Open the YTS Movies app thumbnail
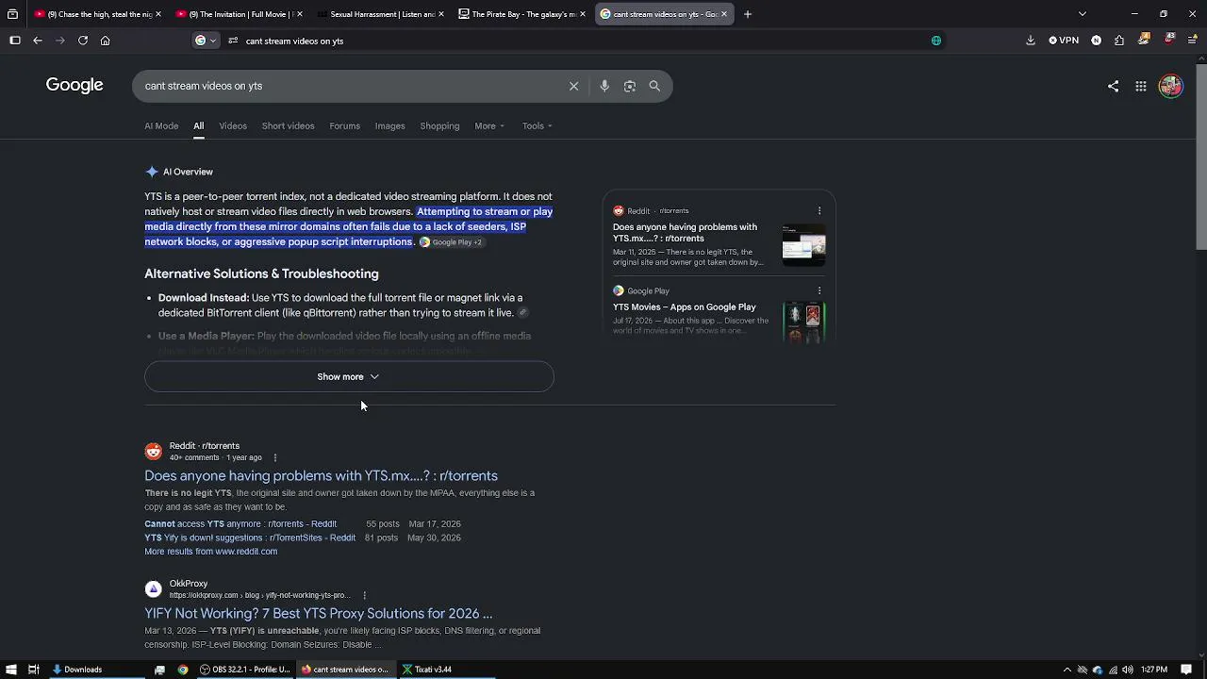Viewport: 1207px width, 679px height. click(x=803, y=323)
